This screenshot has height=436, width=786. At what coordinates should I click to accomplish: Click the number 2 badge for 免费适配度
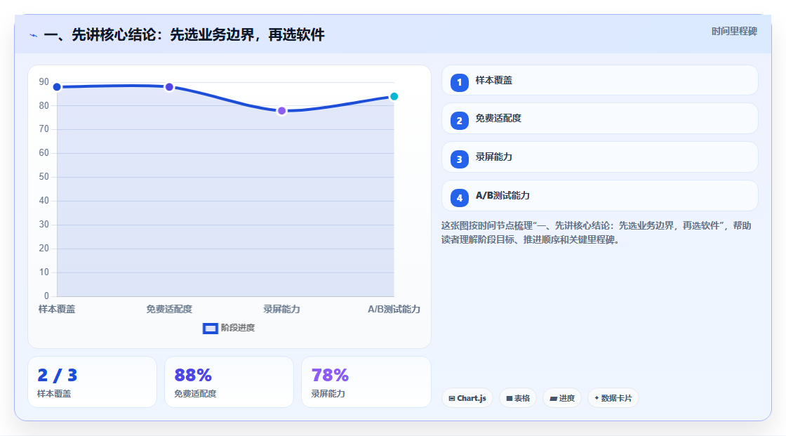459,121
